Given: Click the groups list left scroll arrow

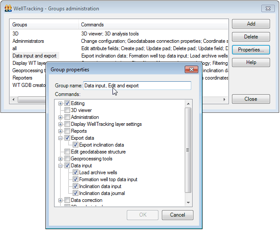Looking at the screenshot, I should 13,99.
